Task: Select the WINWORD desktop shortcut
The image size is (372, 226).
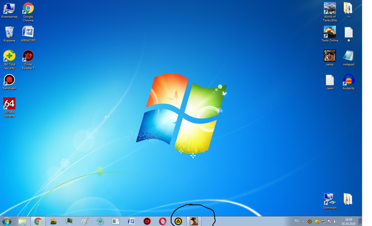Action: 28,34
